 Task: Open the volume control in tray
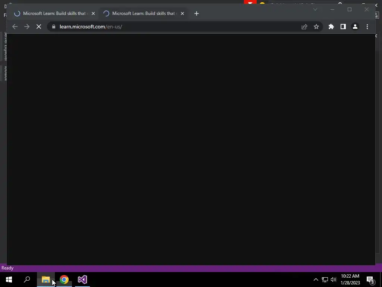tap(334, 280)
